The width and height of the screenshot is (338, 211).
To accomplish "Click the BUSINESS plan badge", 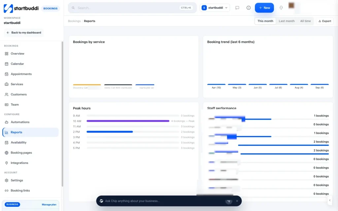I will pyautogui.click(x=12, y=204).
